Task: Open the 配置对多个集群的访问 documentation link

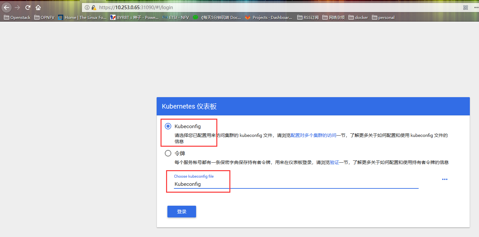Action: [x=313, y=135]
